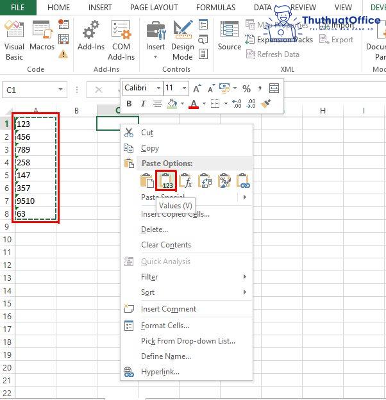Open the FORMULAS tab
This screenshot has height=400, width=386.
click(x=215, y=8)
